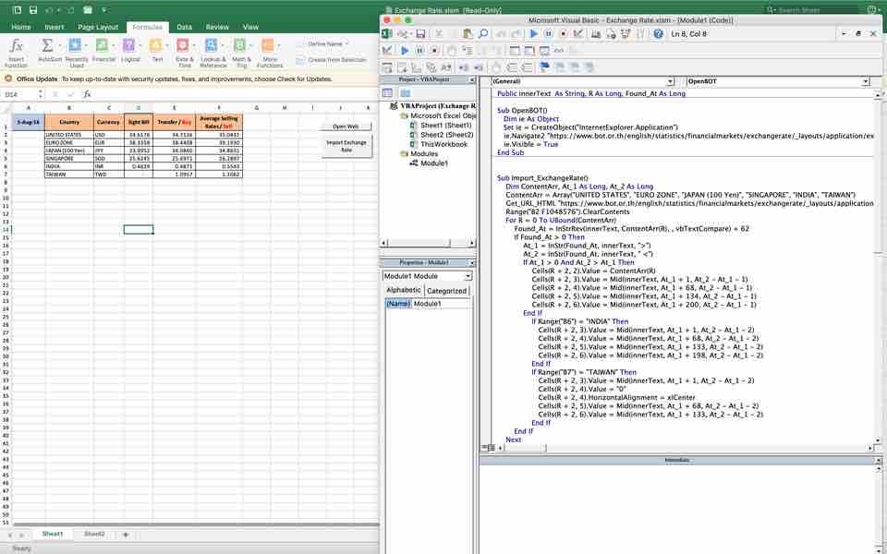Click the Search Sheet field in Excel title bar
The image size is (887, 554).
[x=812, y=10]
